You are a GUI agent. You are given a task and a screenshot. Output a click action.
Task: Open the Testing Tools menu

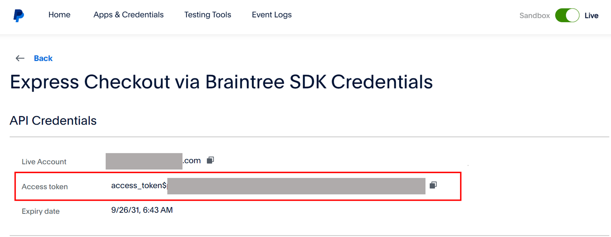coord(207,15)
